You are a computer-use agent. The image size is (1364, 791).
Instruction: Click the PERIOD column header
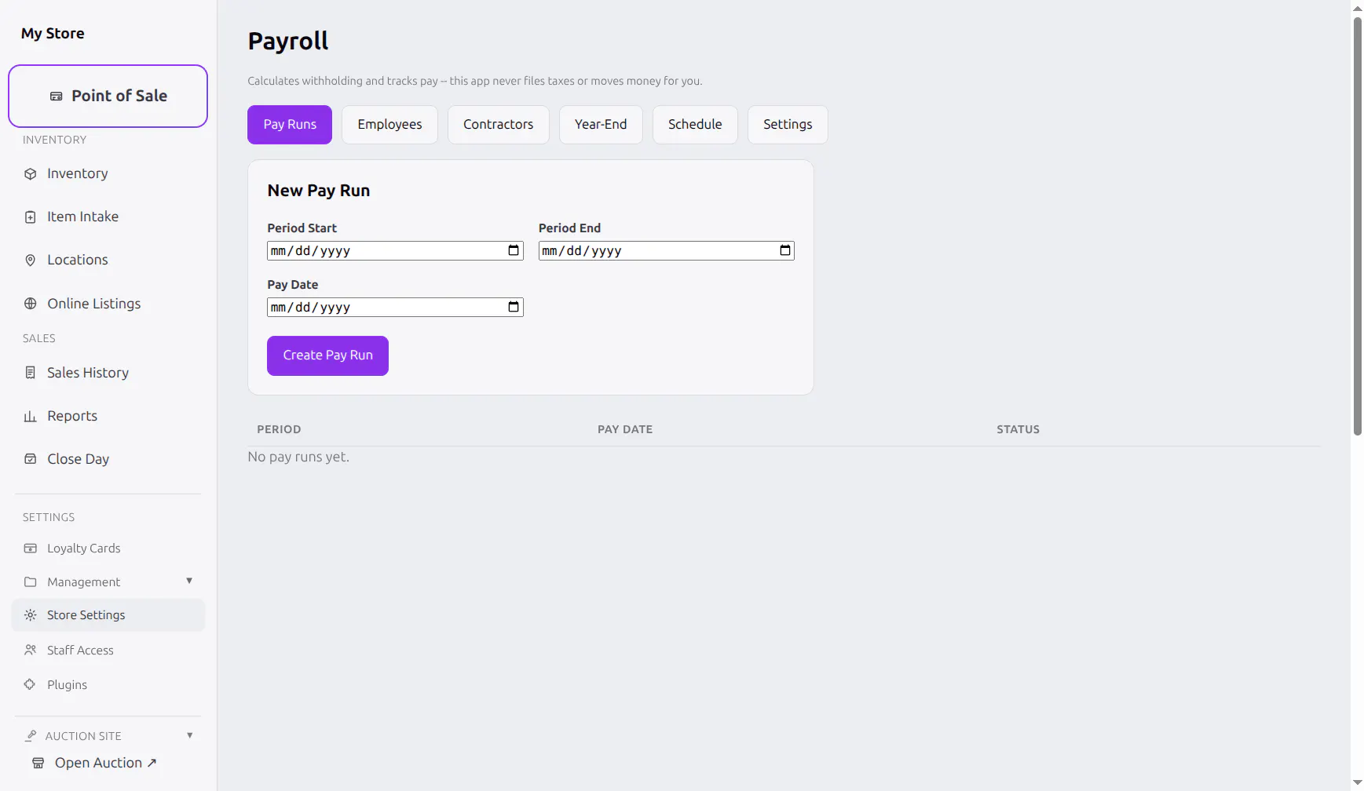[x=279, y=429]
